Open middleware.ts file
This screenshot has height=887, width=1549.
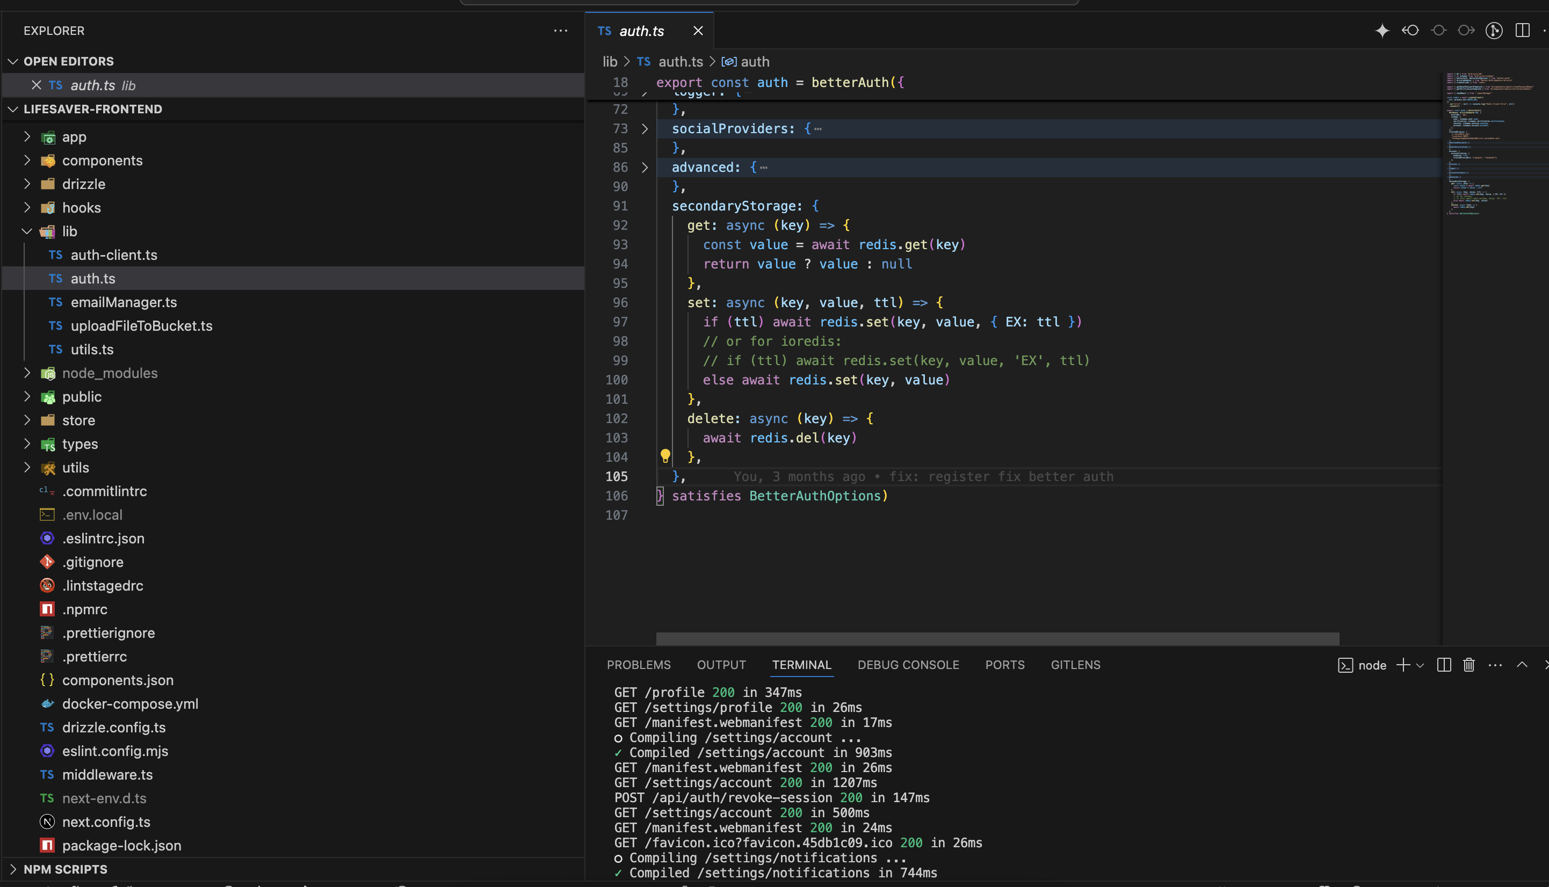click(x=293, y=775)
